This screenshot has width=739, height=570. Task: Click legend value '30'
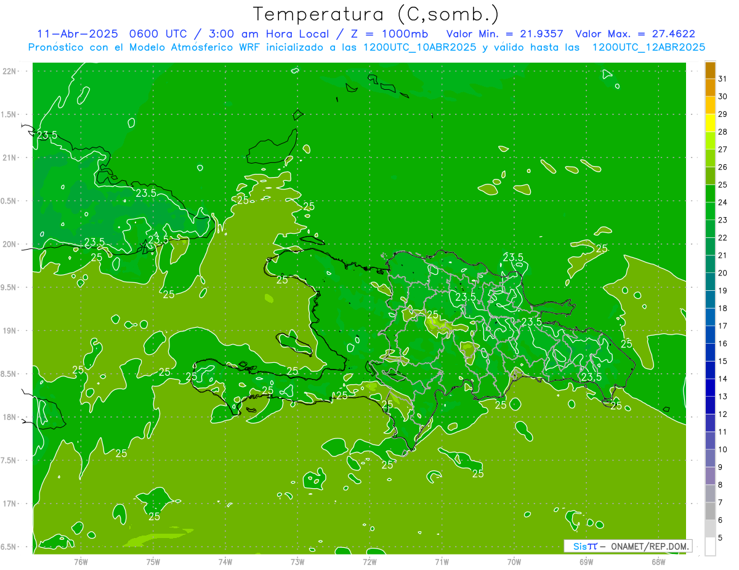723,97
